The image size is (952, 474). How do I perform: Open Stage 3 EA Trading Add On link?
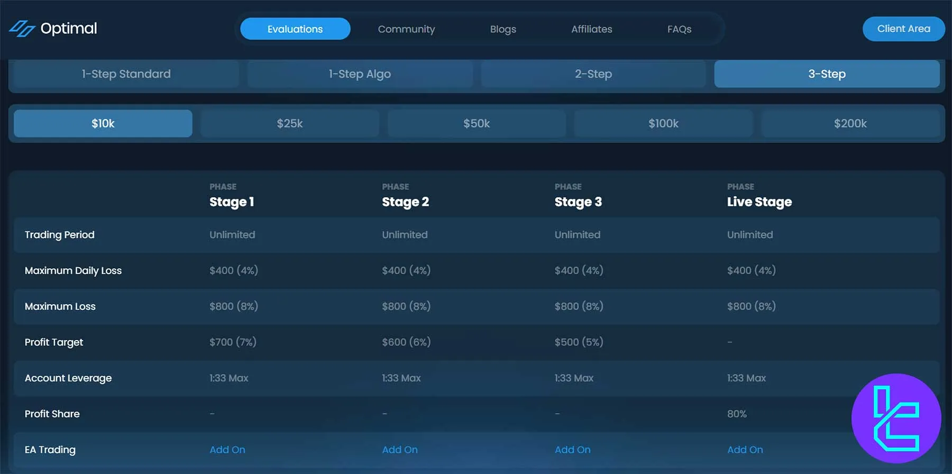click(x=572, y=450)
